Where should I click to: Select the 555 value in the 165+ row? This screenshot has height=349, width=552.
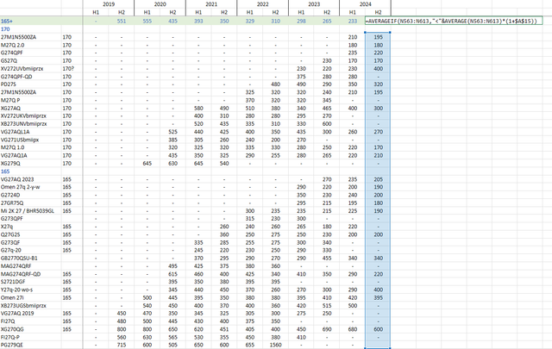coord(147,21)
